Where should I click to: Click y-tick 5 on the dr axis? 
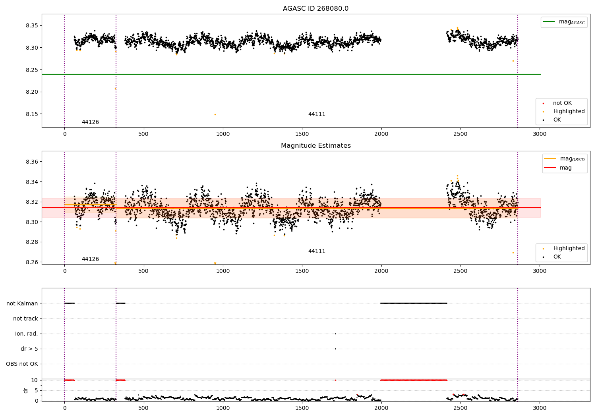point(37,391)
